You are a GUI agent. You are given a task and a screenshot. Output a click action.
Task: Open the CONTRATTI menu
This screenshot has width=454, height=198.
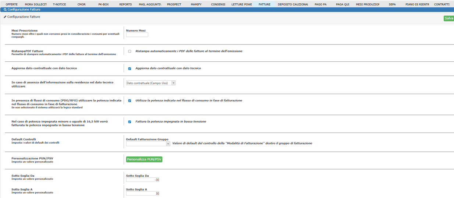click(x=442, y=4)
